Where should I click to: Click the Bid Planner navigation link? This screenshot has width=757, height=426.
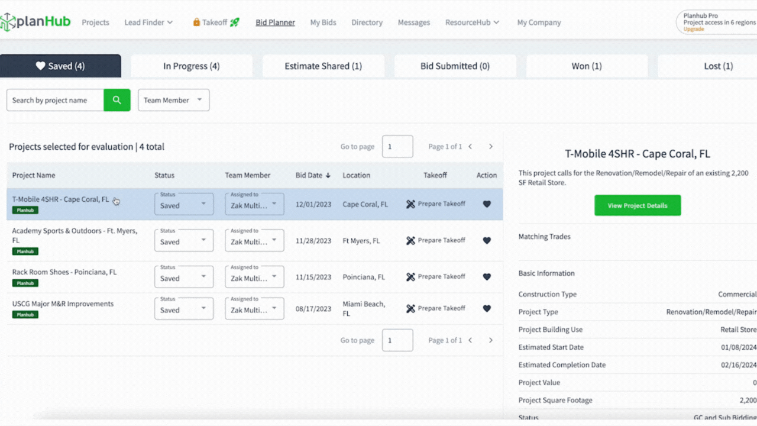pyautogui.click(x=276, y=22)
